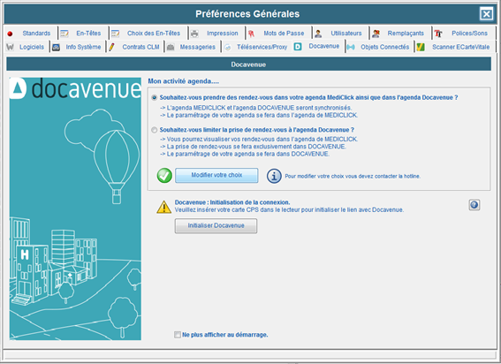Click the Initialiser Docavenue button
The image size is (501, 364).
coord(216,226)
